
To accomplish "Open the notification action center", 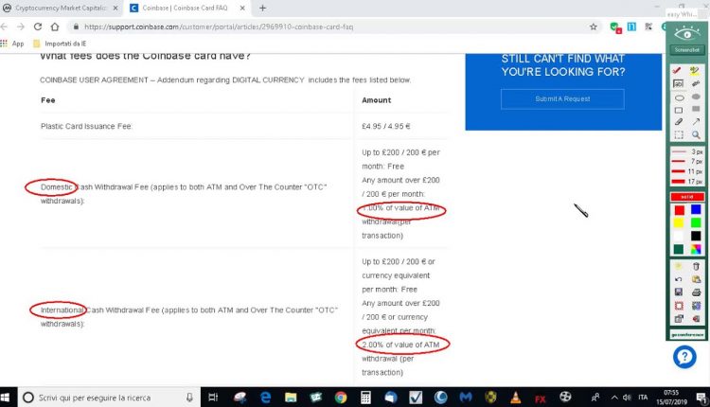I will point(701,398).
